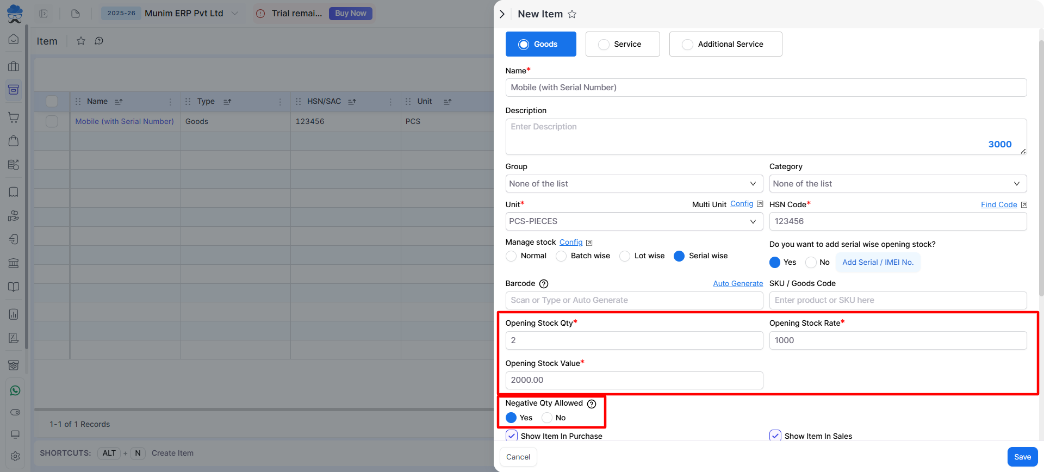Click the WhatsApp icon in the sidebar

(x=15, y=390)
